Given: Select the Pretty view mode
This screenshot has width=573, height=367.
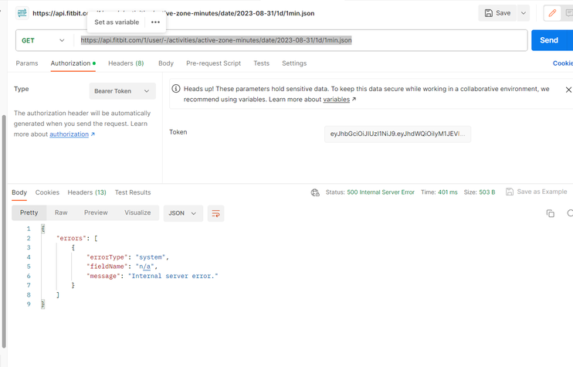Looking at the screenshot, I should pos(29,212).
